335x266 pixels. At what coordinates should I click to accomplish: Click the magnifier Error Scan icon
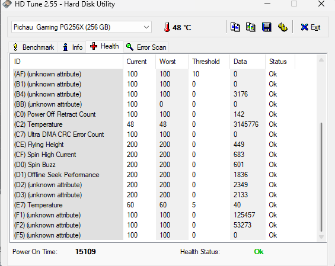(130, 47)
